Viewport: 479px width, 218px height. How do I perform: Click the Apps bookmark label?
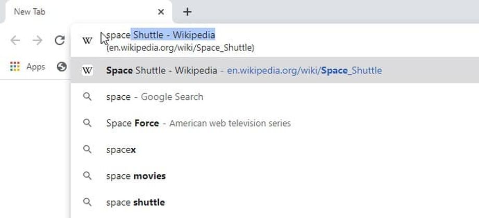coord(35,67)
